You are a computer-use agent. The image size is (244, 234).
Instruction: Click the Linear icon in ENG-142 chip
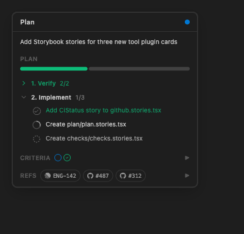pos(48,175)
